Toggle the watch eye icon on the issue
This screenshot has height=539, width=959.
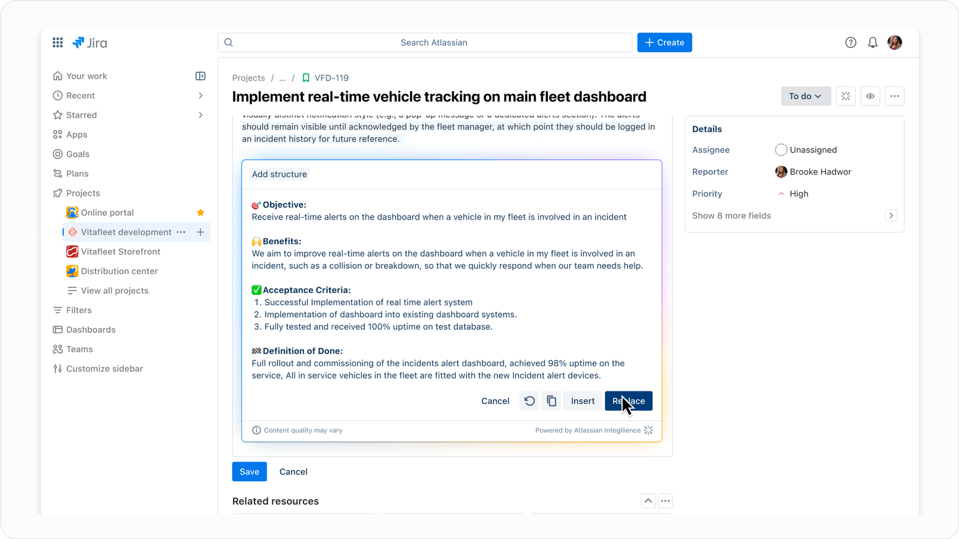[870, 96]
